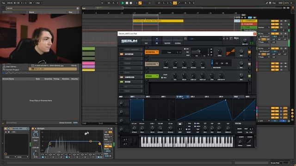Select the LFO 1 tab

181,97
